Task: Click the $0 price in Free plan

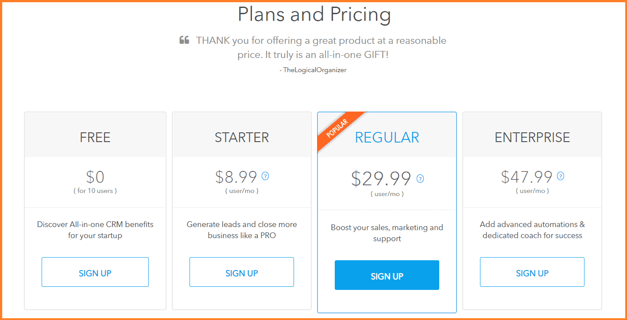Action: 95,177
